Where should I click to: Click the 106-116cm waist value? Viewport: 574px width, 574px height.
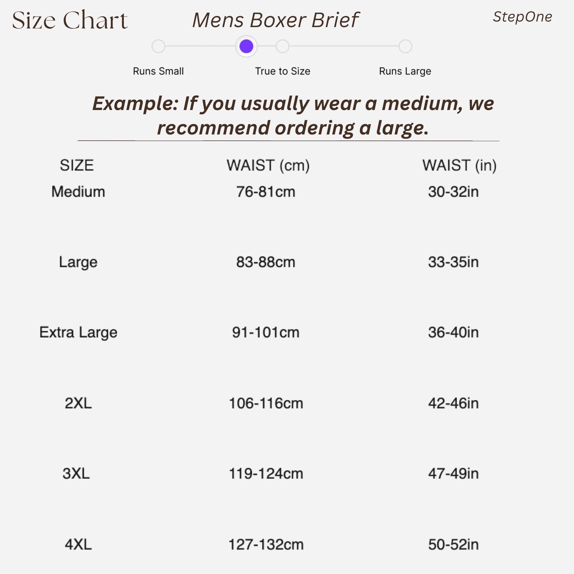pyautogui.click(x=266, y=403)
